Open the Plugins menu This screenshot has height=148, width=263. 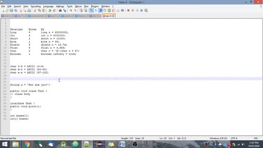pyautogui.click(x=95, y=7)
